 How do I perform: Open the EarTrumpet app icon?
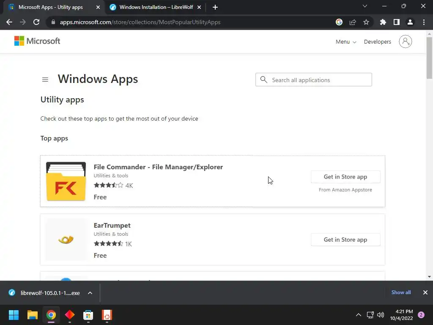coord(66,240)
